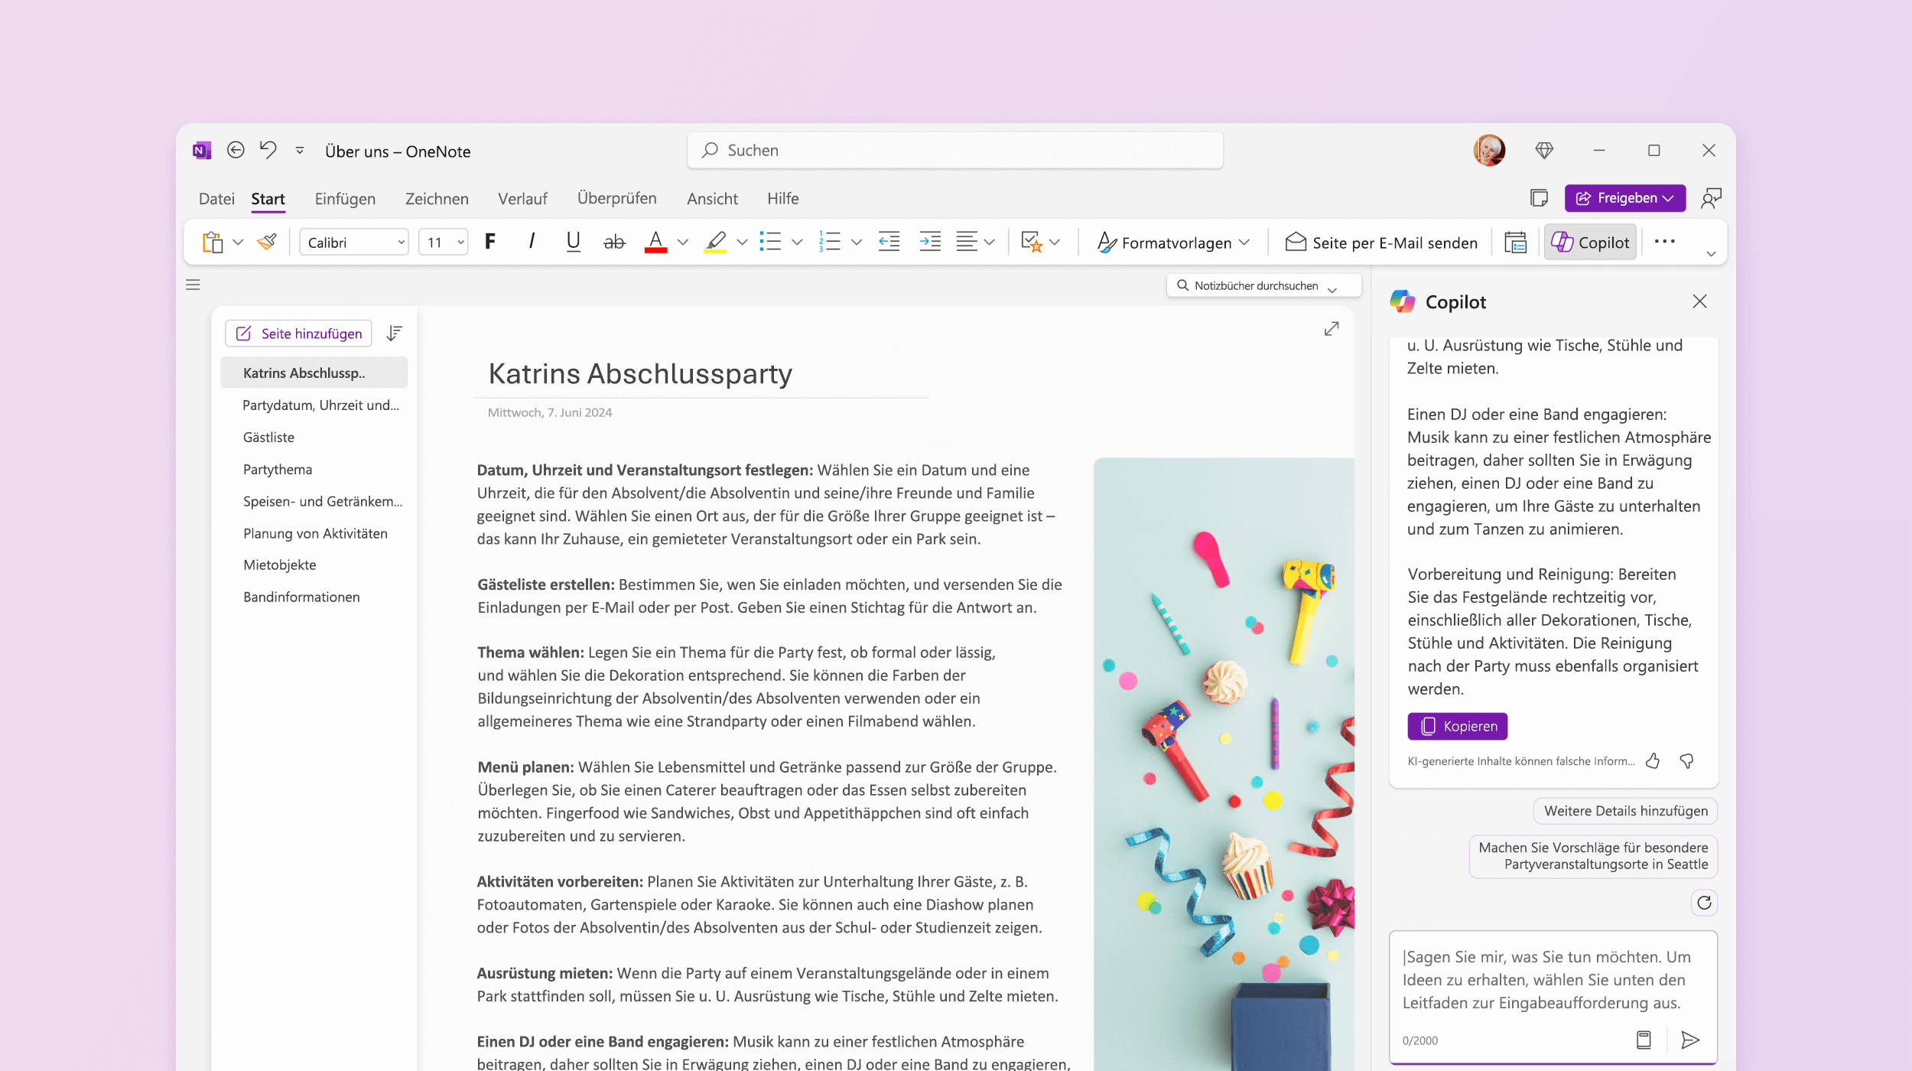
Task: Refresh Copilot suggestions
Action: [1704, 903]
